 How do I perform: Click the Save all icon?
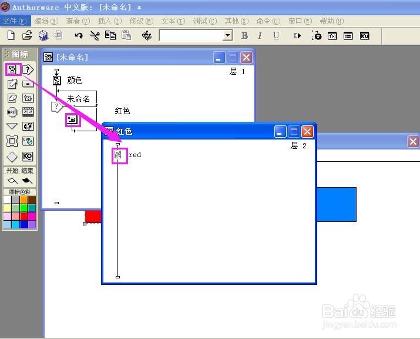tap(43, 35)
